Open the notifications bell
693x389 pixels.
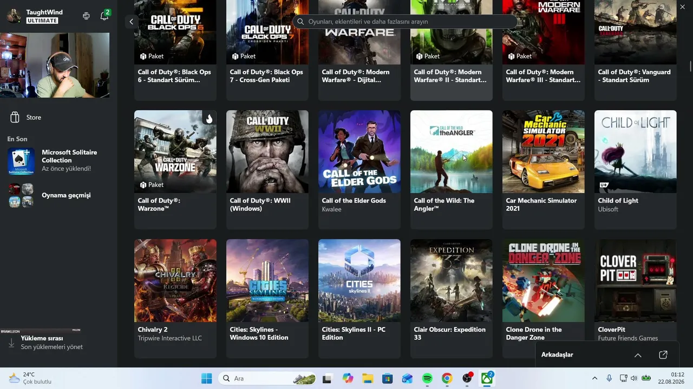(104, 16)
